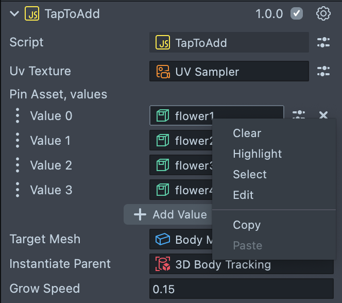Click the Add Value button
The height and width of the screenshot is (303, 342).
(169, 214)
